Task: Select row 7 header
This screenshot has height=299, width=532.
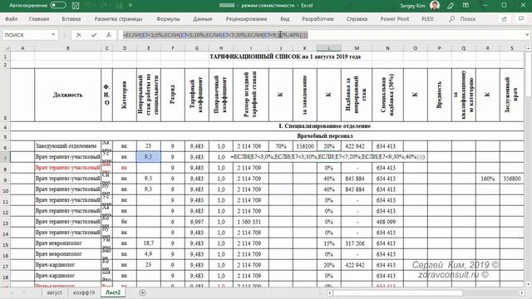Action: (x=5, y=158)
